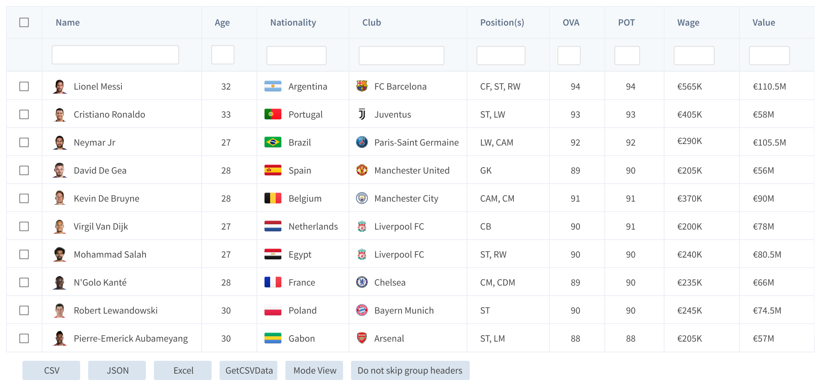Sort the table by OVA column
The image size is (820, 392).
pos(571,22)
